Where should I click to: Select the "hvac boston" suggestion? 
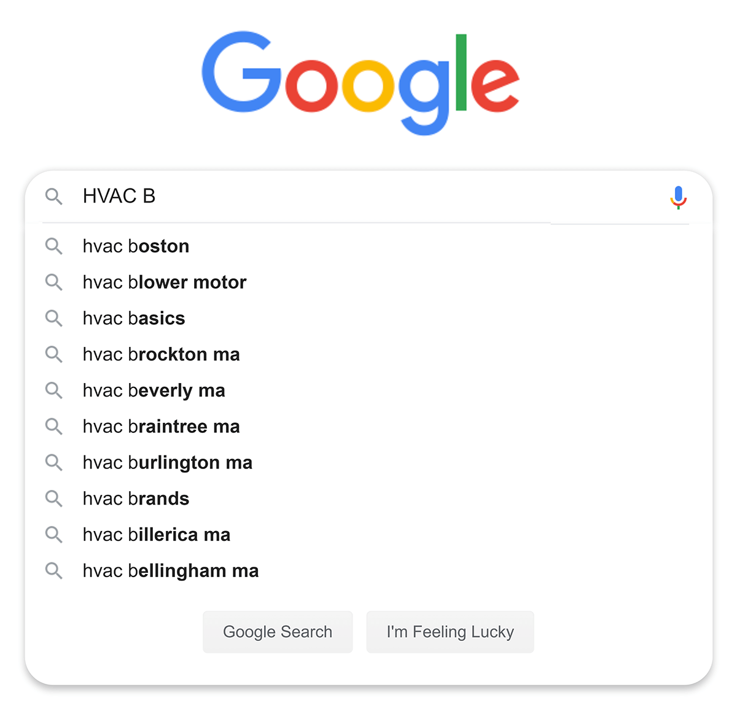coord(136,246)
